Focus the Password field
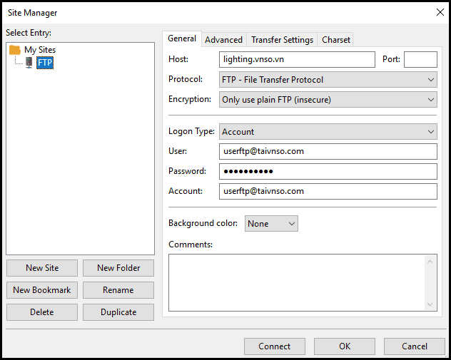Viewport: 451px width, 360px height. point(328,172)
